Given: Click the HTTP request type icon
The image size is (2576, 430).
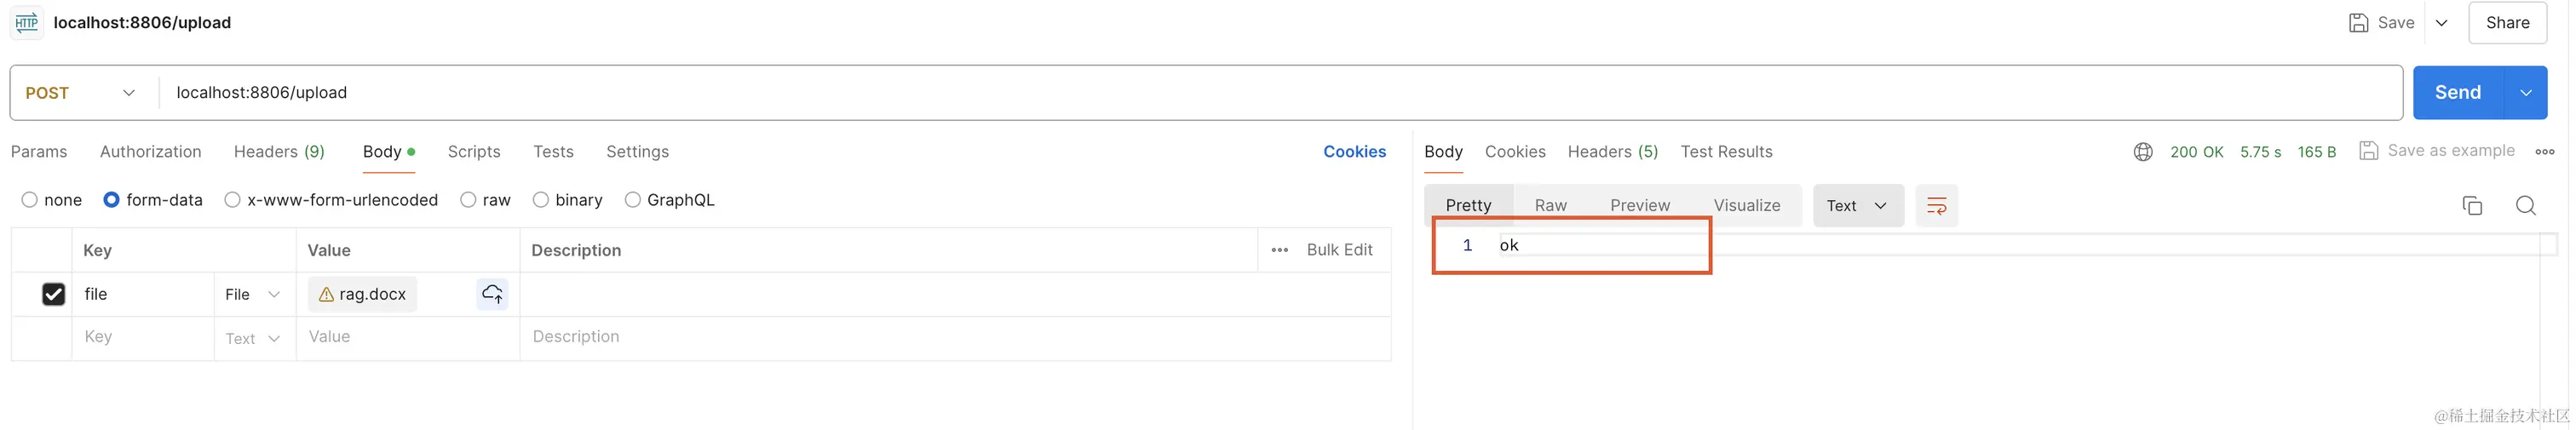Looking at the screenshot, I should (x=26, y=22).
